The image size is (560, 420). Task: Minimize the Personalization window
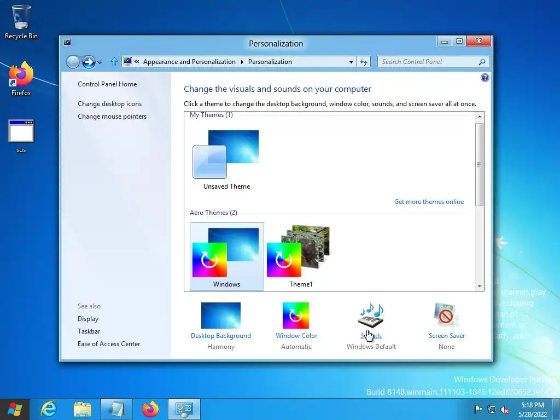[444, 42]
